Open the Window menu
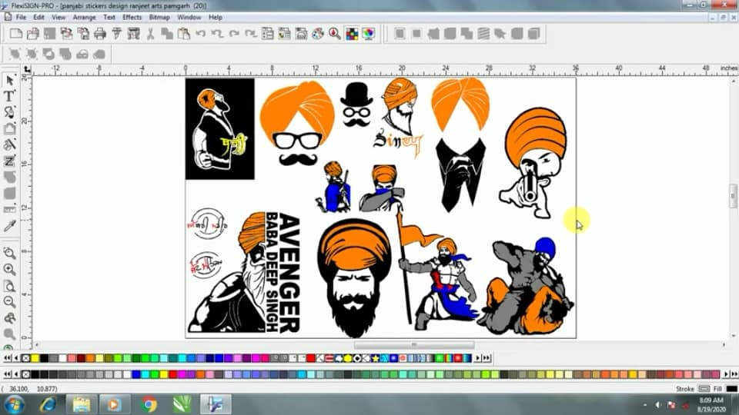The width and height of the screenshot is (739, 415). click(x=189, y=18)
